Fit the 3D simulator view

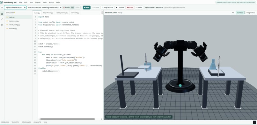point(233,13)
